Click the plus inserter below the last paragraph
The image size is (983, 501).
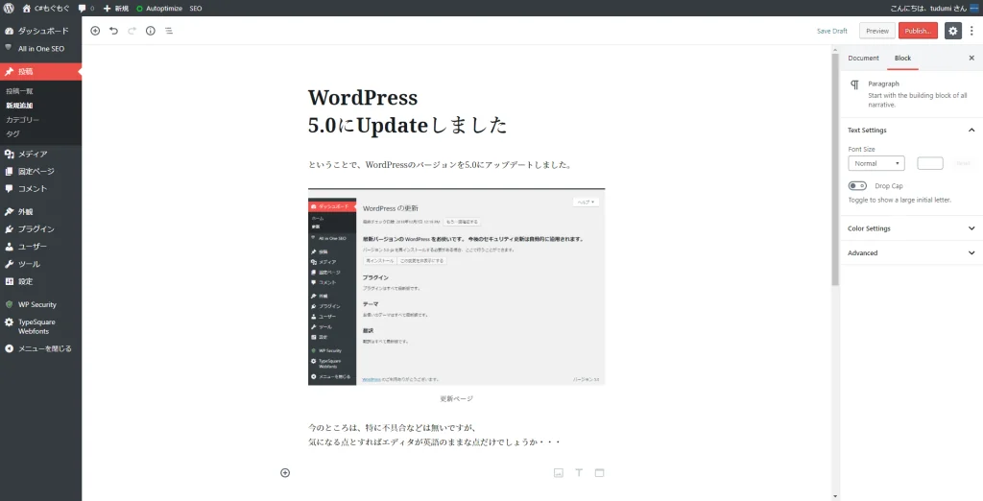point(285,473)
